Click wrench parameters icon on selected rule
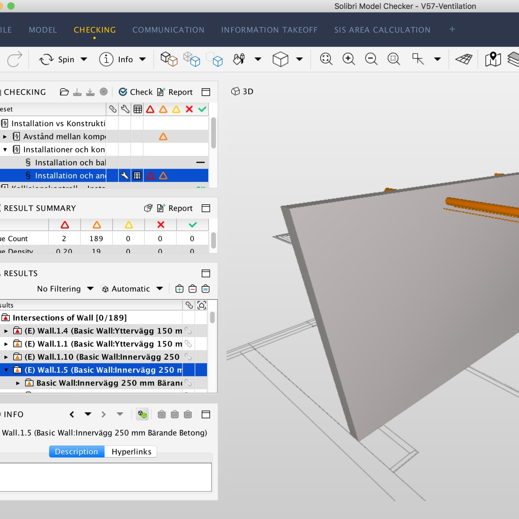 click(125, 176)
